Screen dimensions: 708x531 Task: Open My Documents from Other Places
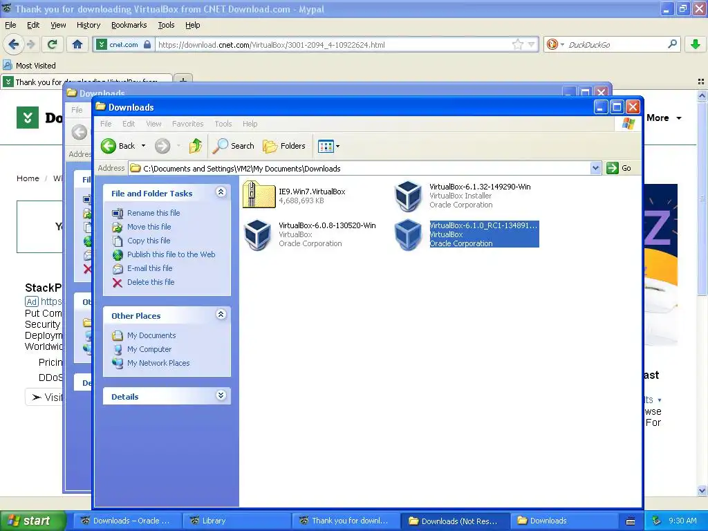[151, 335]
